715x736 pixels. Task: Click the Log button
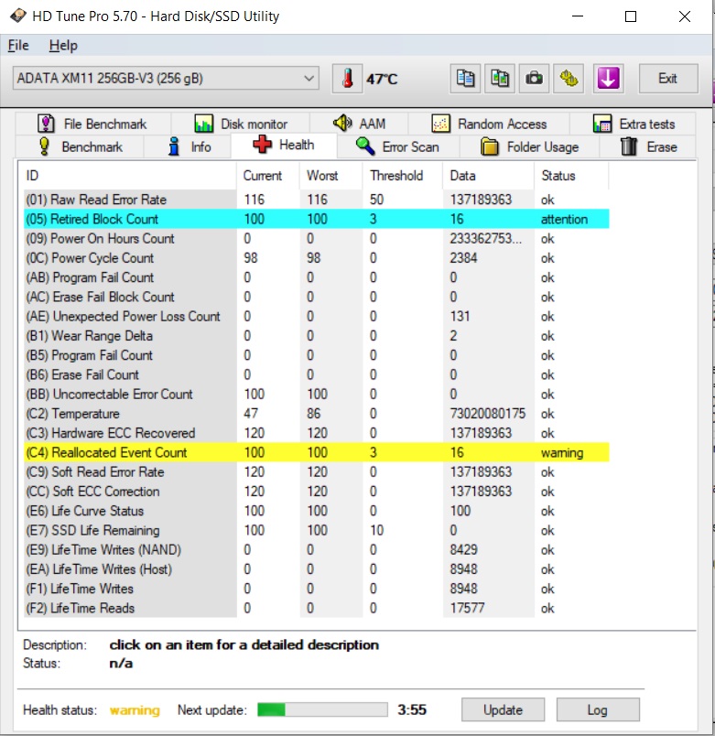(598, 709)
